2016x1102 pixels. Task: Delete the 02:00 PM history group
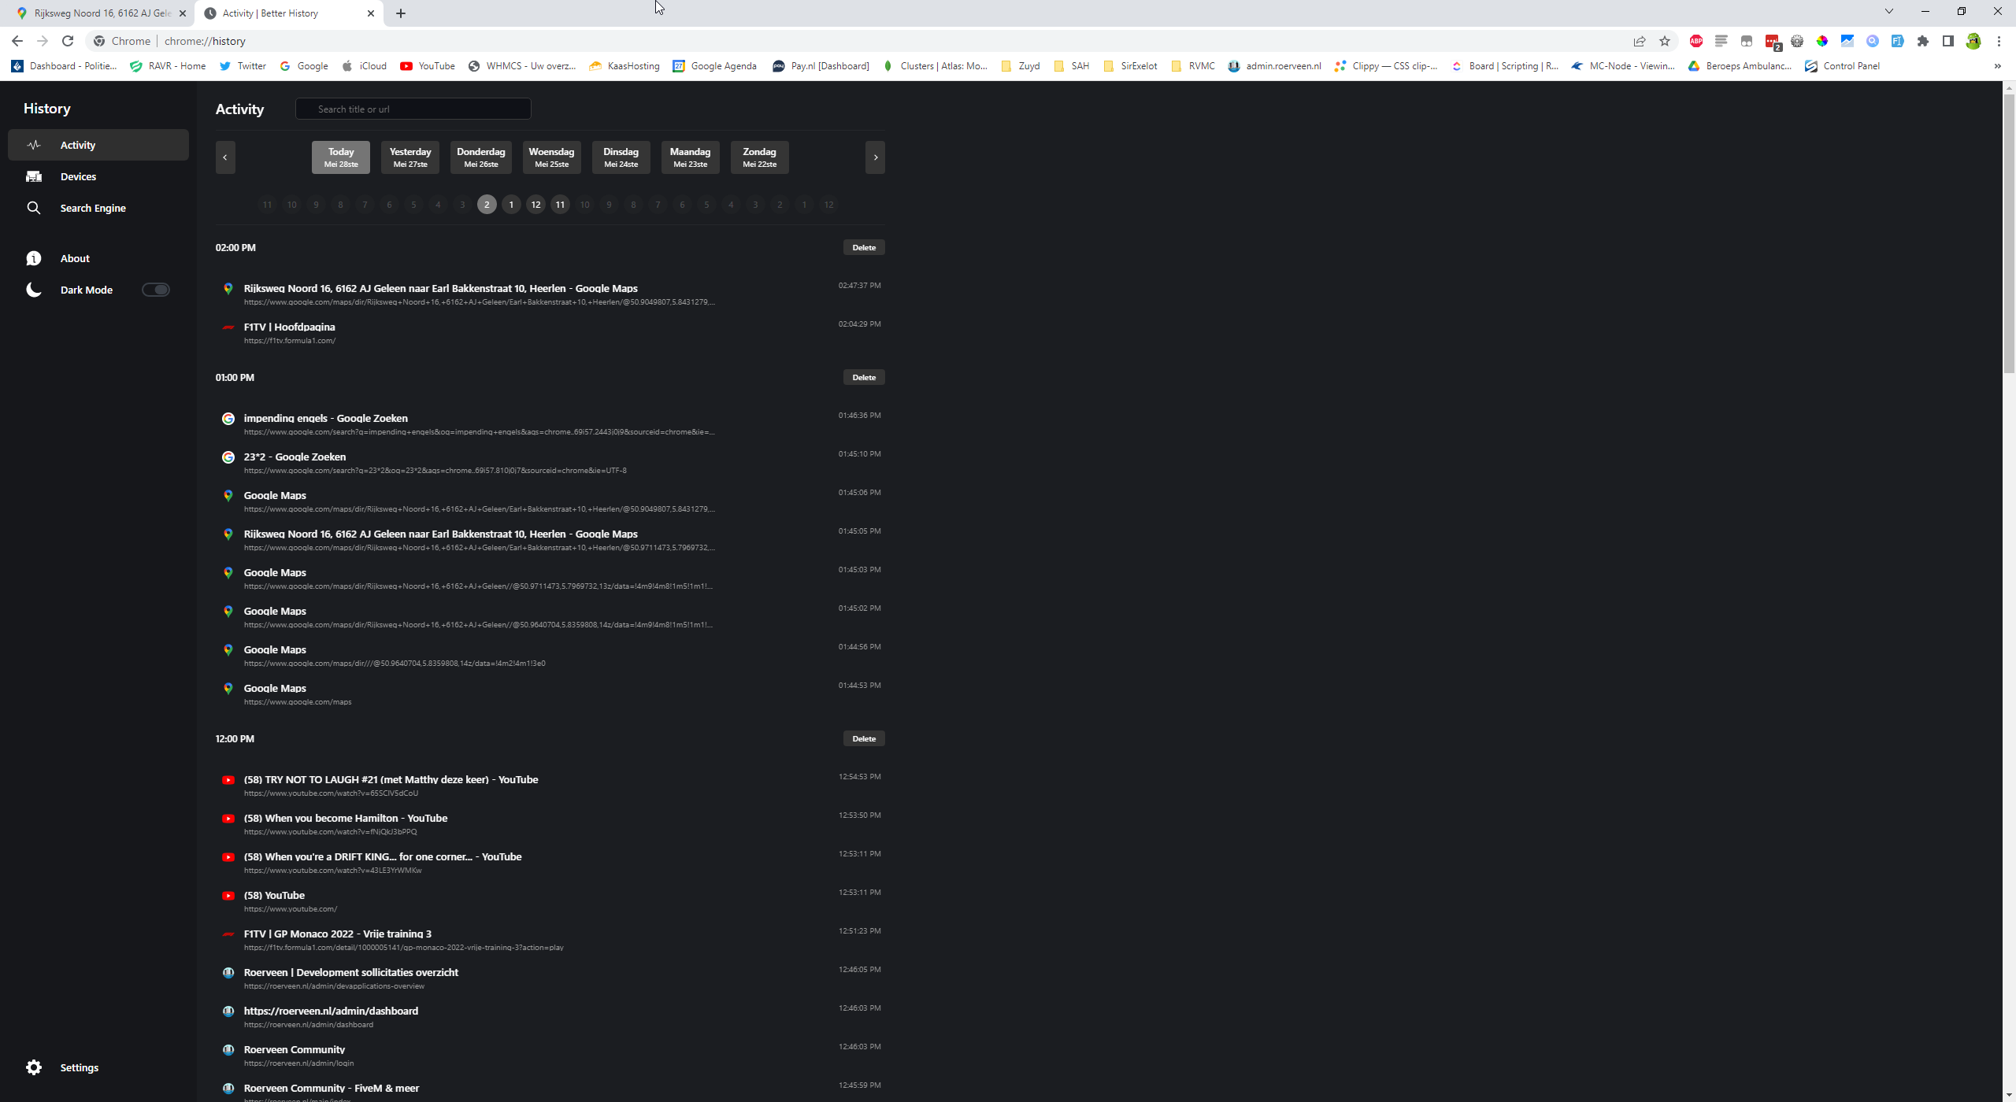pos(864,247)
